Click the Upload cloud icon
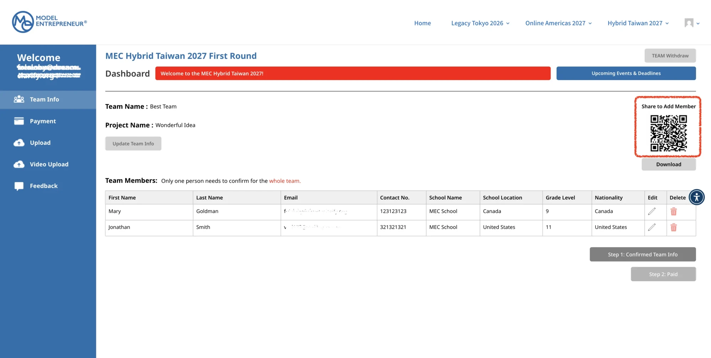The height and width of the screenshot is (358, 711). point(19,143)
